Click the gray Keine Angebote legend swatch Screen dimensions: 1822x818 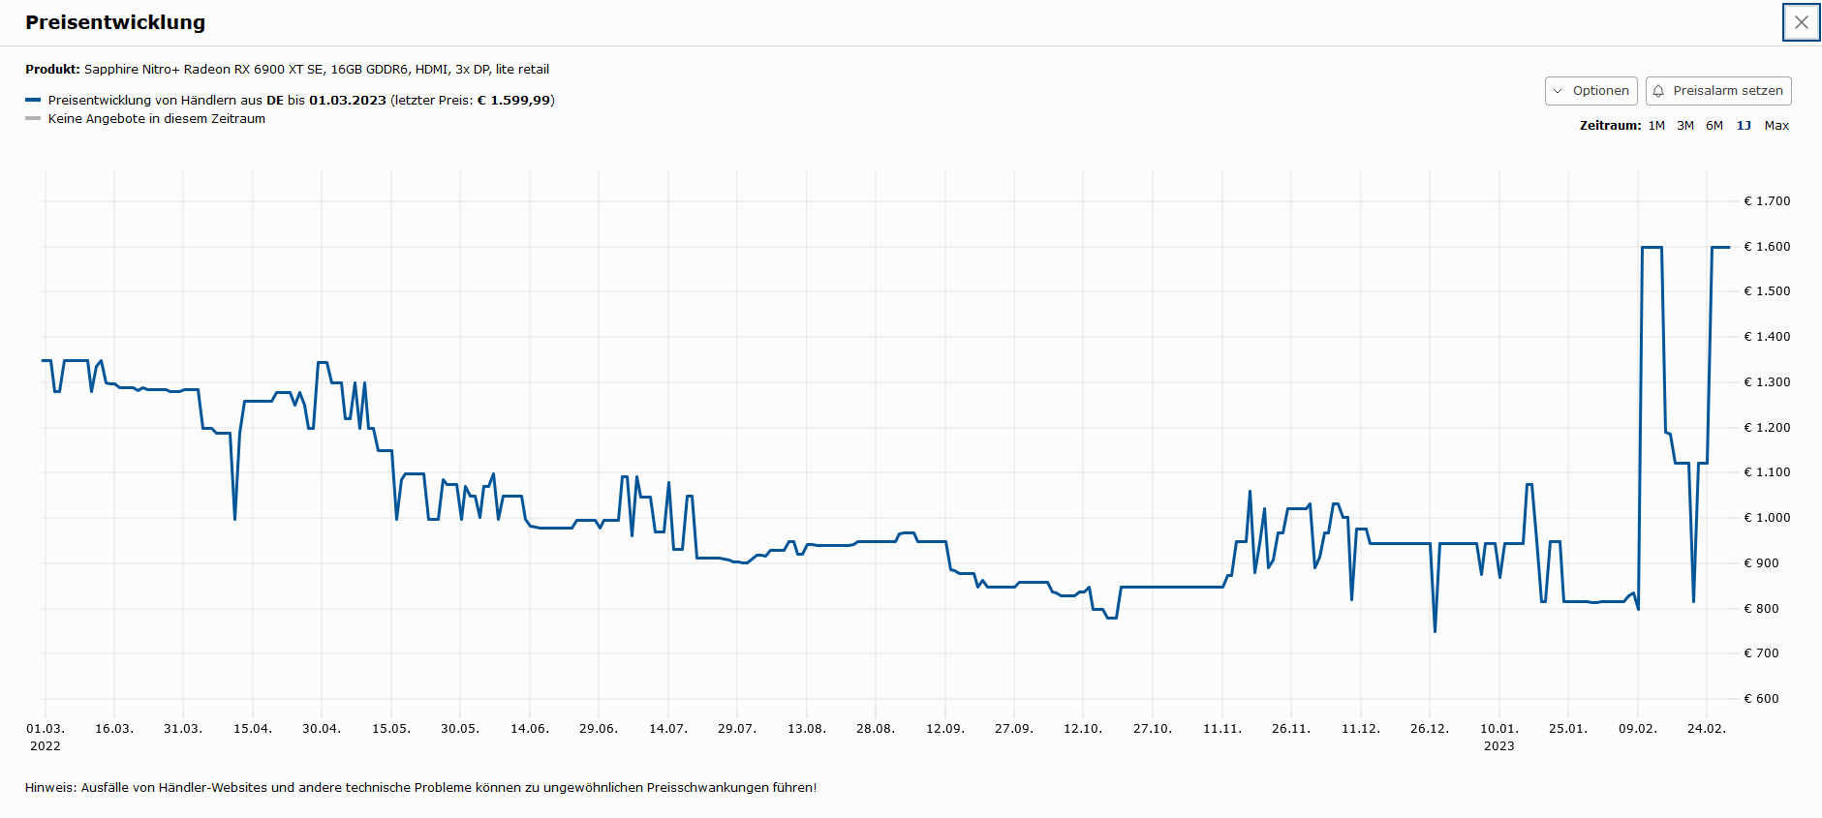pyautogui.click(x=33, y=118)
